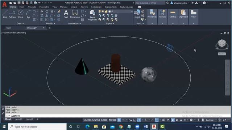
Task: Expand the Modify panel
Action: (51, 23)
